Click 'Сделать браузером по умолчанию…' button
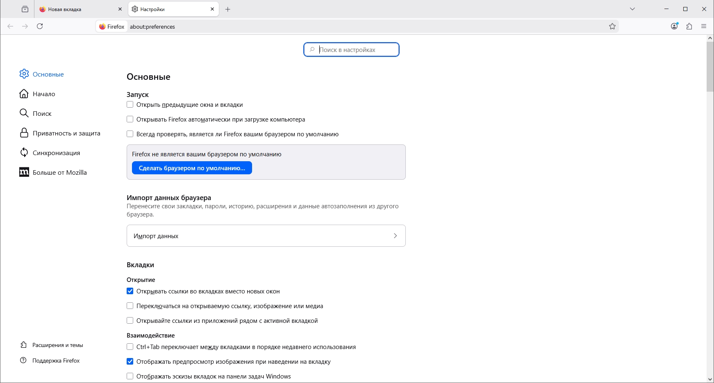The height and width of the screenshot is (383, 714). 192,168
